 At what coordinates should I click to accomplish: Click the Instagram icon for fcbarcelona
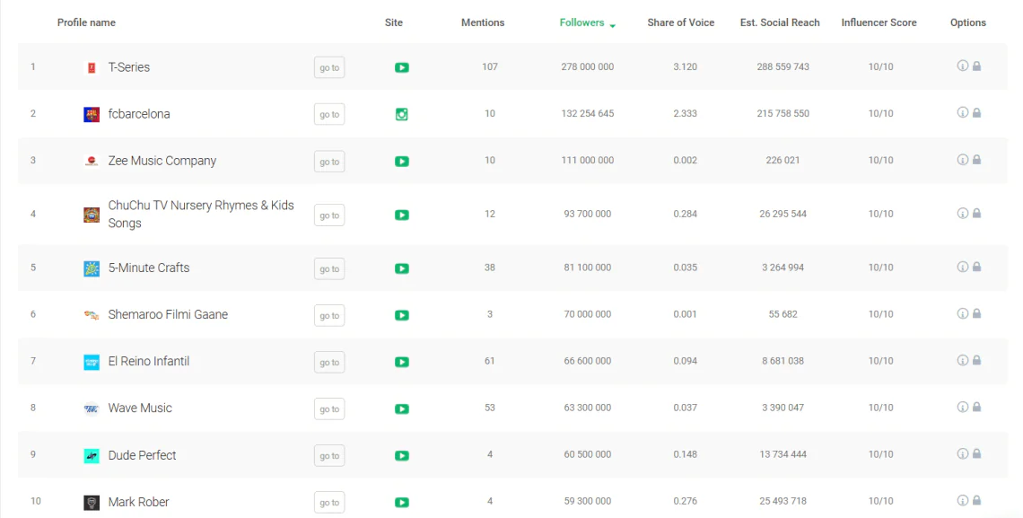pyautogui.click(x=402, y=114)
